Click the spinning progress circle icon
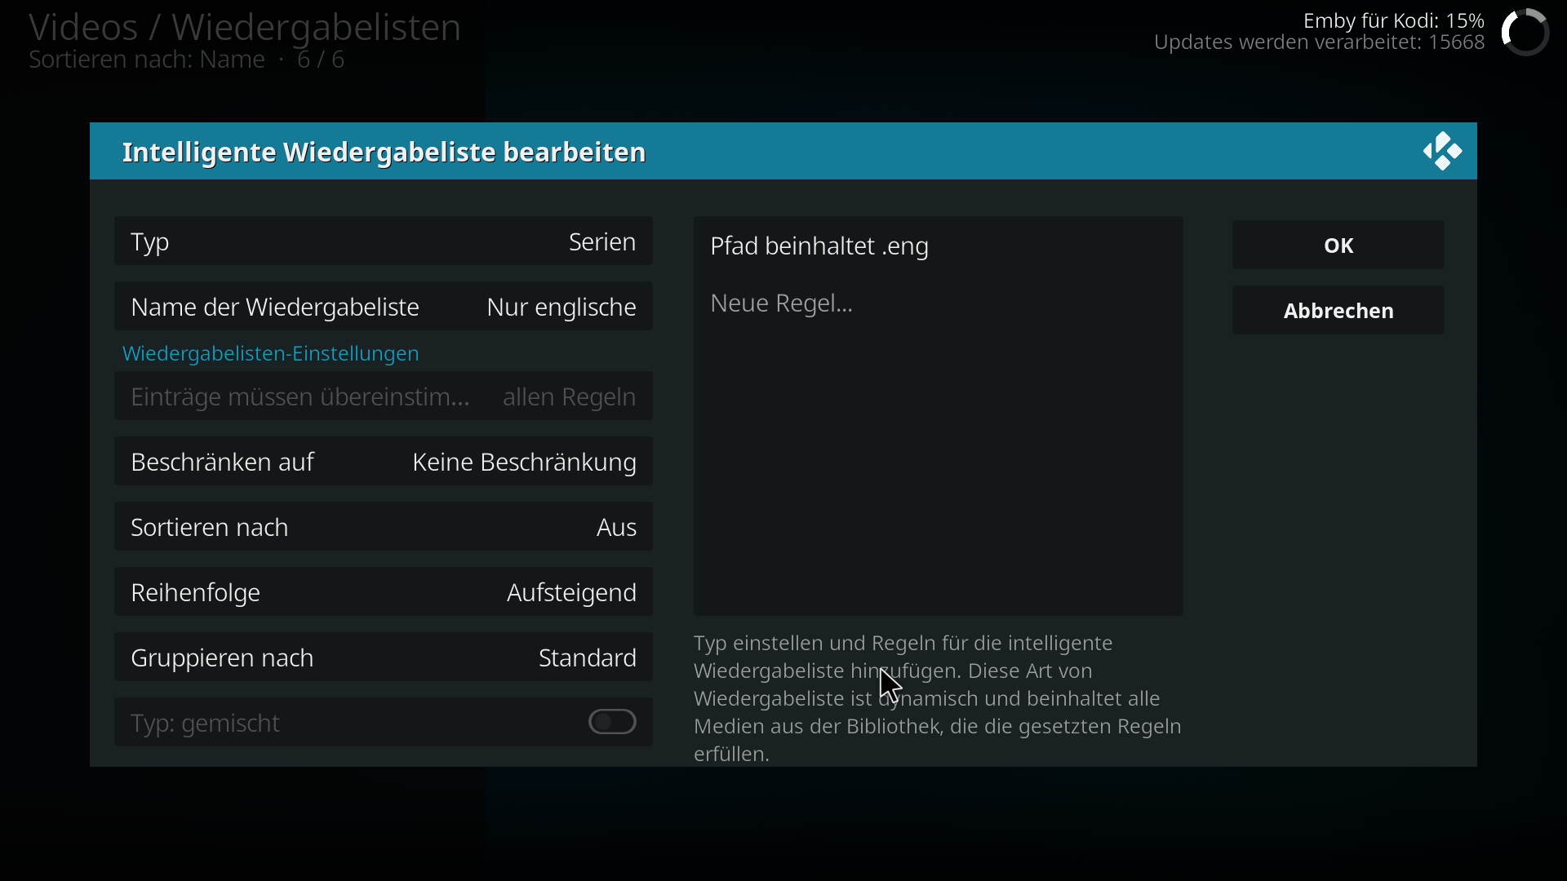The height and width of the screenshot is (881, 1567). pyautogui.click(x=1525, y=33)
